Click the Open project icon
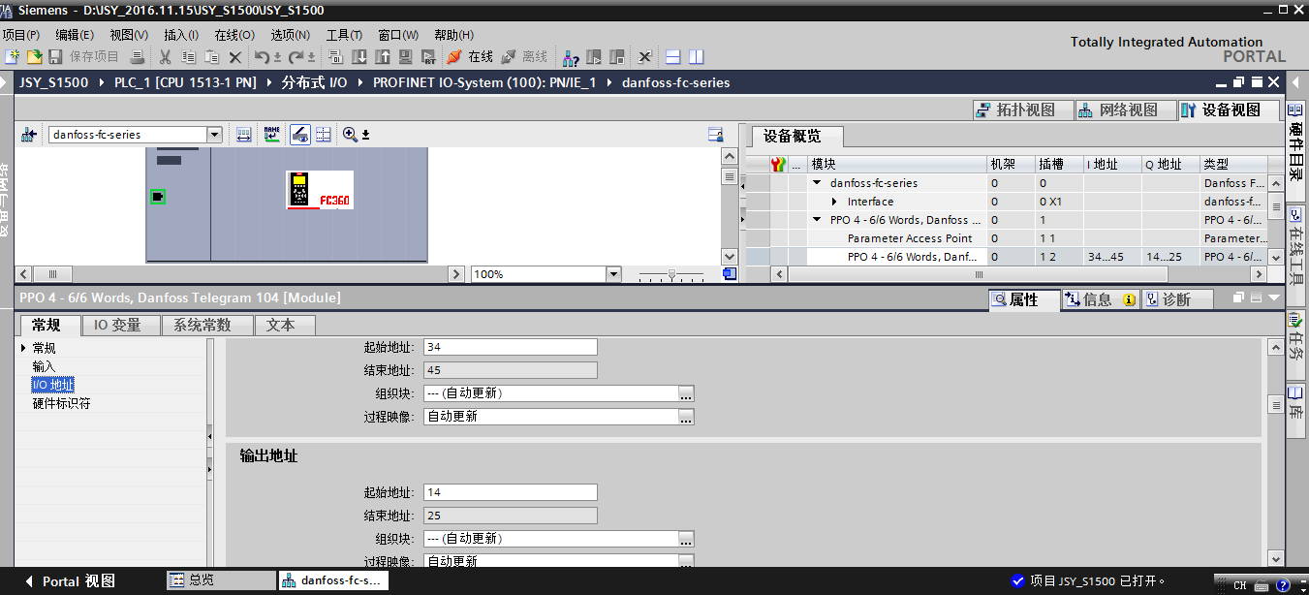Image resolution: width=1309 pixels, height=595 pixels. click(34, 57)
